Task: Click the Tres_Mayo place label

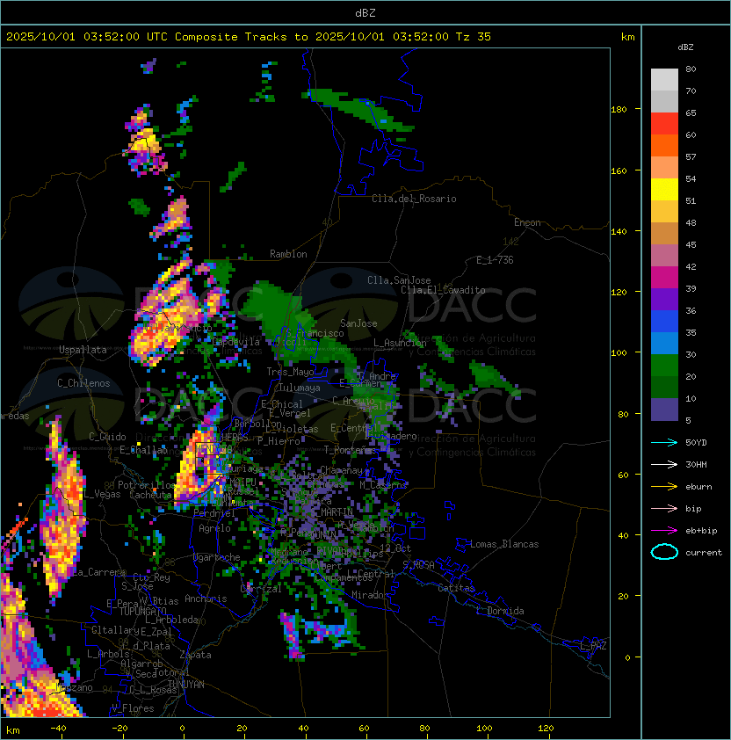Action: coord(290,372)
